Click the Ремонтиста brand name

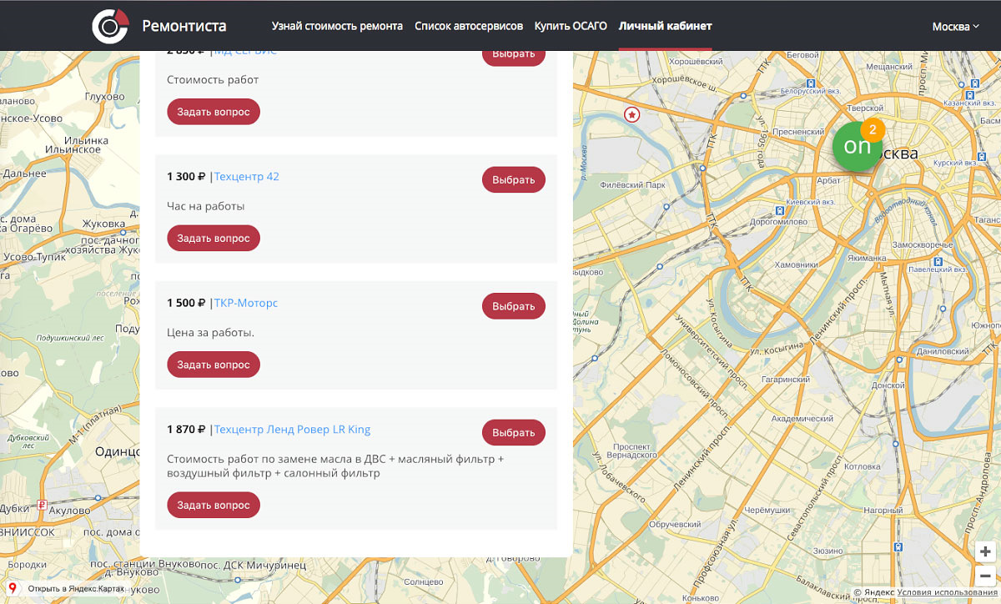tap(184, 26)
